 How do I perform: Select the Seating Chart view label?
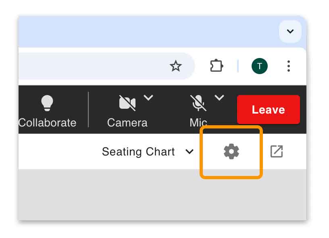[138, 152]
